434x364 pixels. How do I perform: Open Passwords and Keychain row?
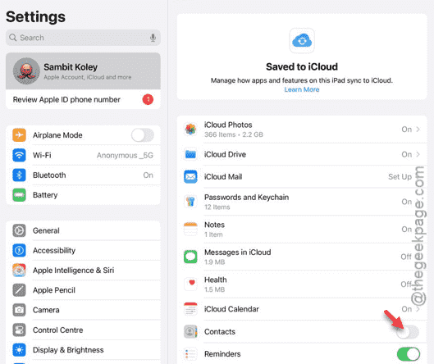302,202
